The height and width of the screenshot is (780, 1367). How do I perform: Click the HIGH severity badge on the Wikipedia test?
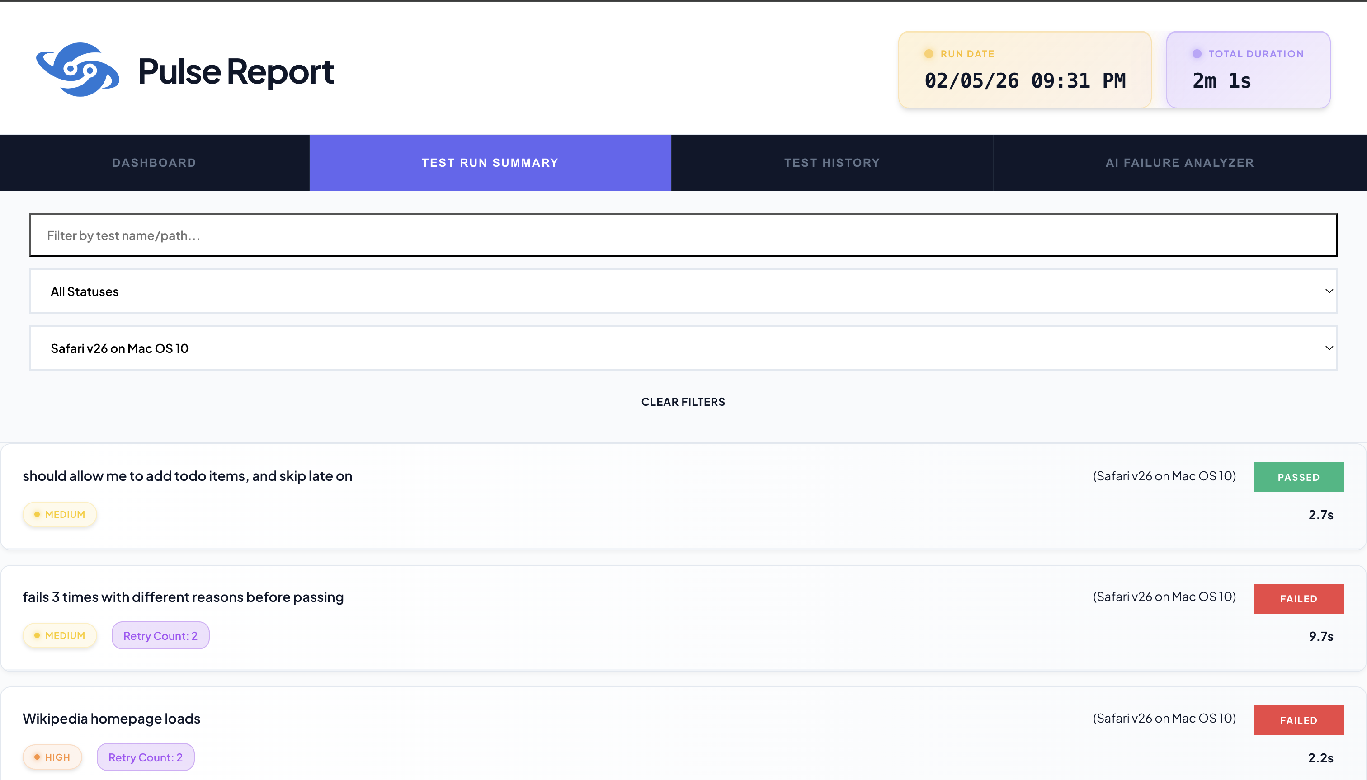pyautogui.click(x=52, y=757)
